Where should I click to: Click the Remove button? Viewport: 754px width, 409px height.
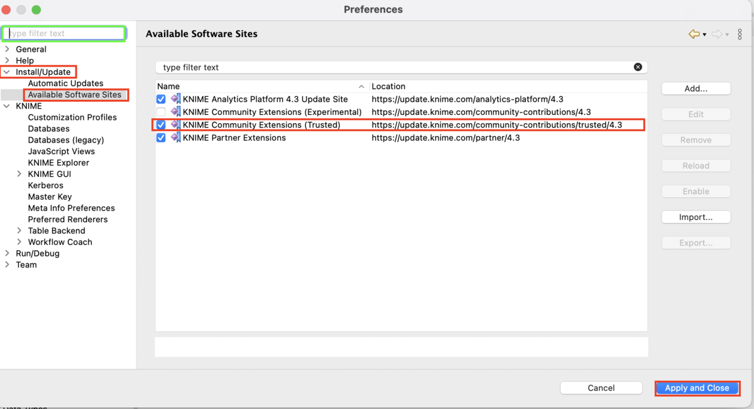pyautogui.click(x=696, y=140)
